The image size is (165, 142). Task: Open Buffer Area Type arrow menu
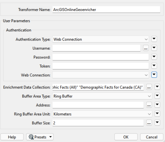point(157,96)
